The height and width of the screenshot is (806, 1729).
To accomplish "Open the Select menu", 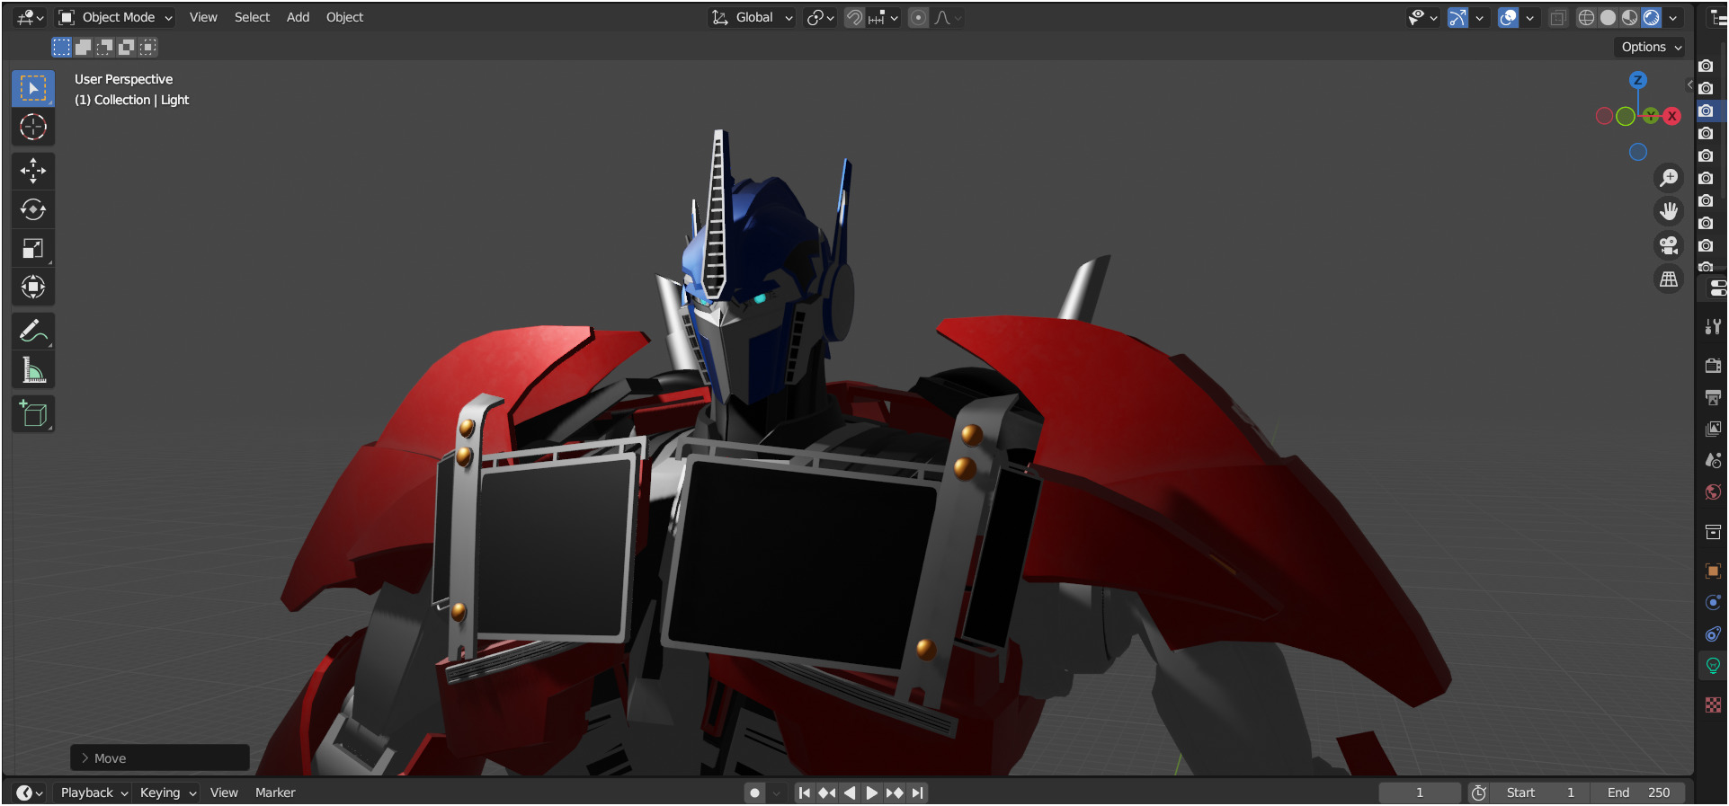I will pyautogui.click(x=252, y=17).
